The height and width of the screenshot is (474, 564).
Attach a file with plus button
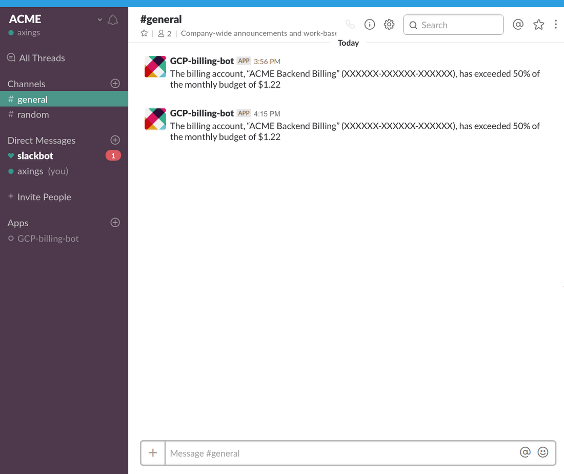coord(153,453)
